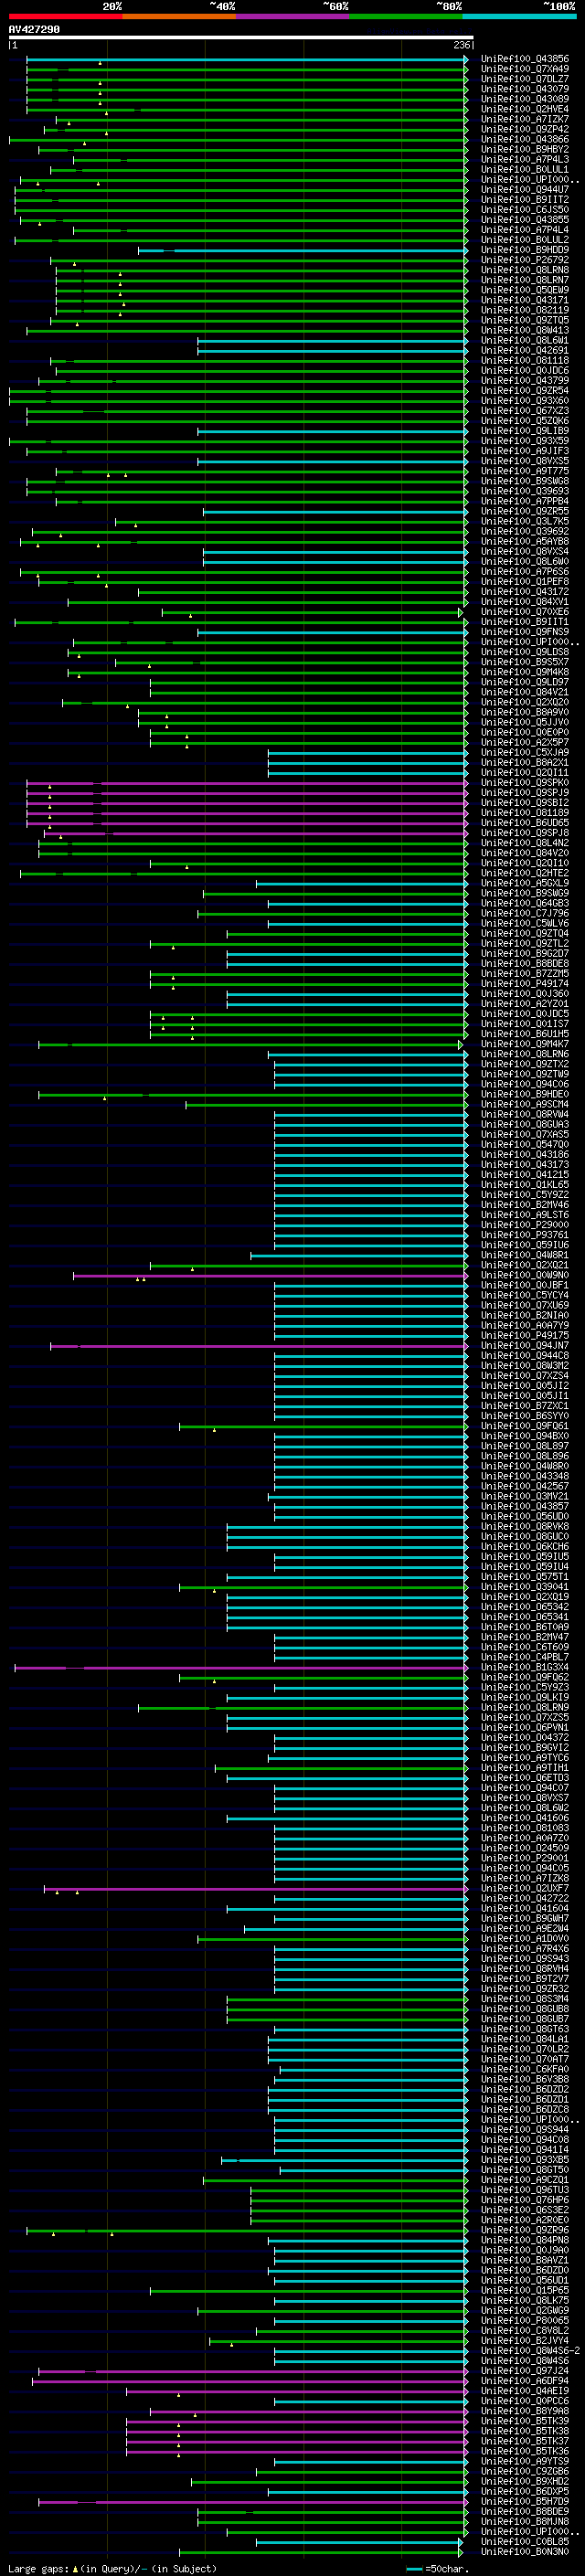This screenshot has height=2576, width=585.
Task: Select UniRef100_C5XJA9 in the hit list
Action: (524, 753)
